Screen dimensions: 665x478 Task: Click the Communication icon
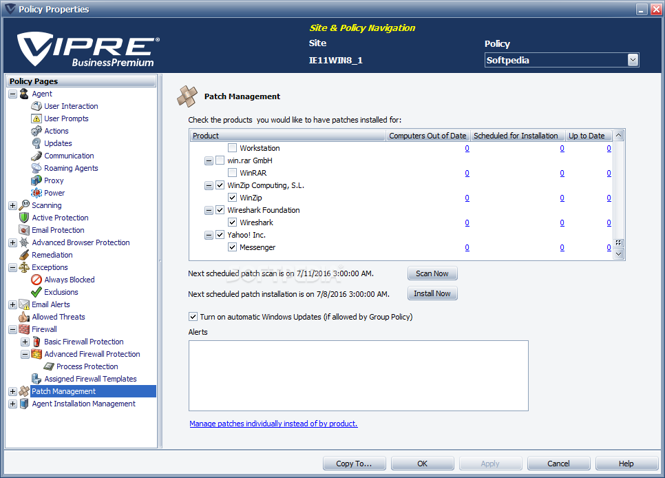36,156
